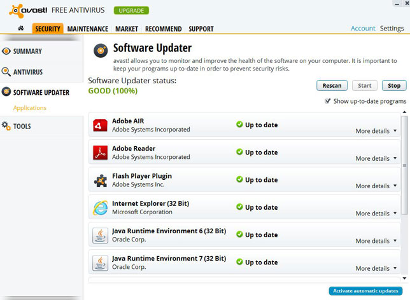Click the Internet Explorer application icon
This screenshot has height=300, width=410.
pyautogui.click(x=100, y=208)
